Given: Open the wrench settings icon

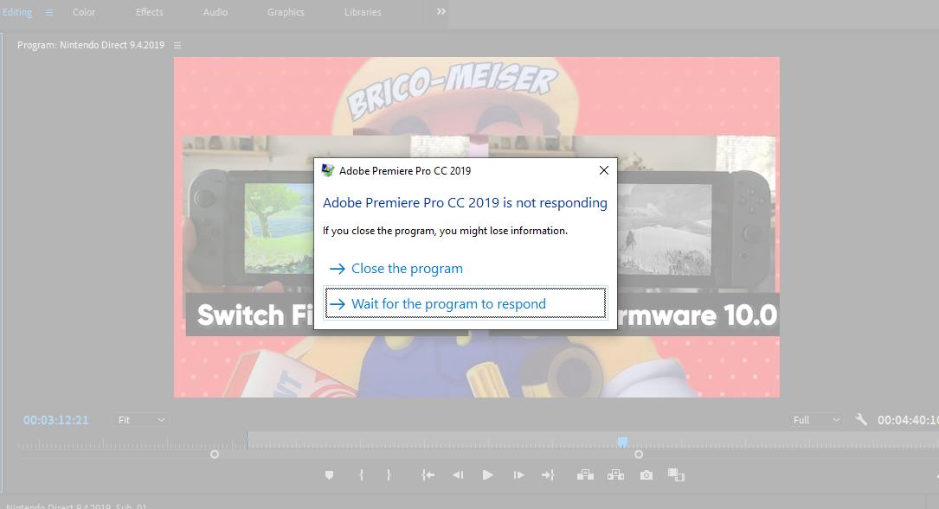Looking at the screenshot, I should click(x=860, y=419).
